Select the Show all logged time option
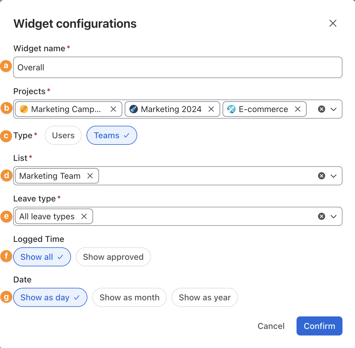Image resolution: width=355 pixels, height=348 pixels. click(x=42, y=257)
